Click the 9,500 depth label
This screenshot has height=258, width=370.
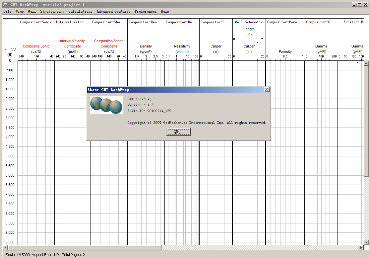pyautogui.click(x=10, y=242)
